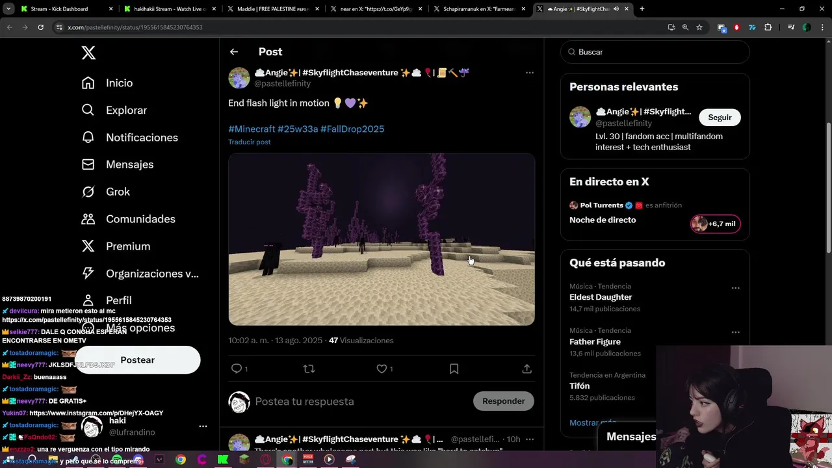Open options for Eldest Daughter trend
The width and height of the screenshot is (832, 468).
click(x=735, y=288)
